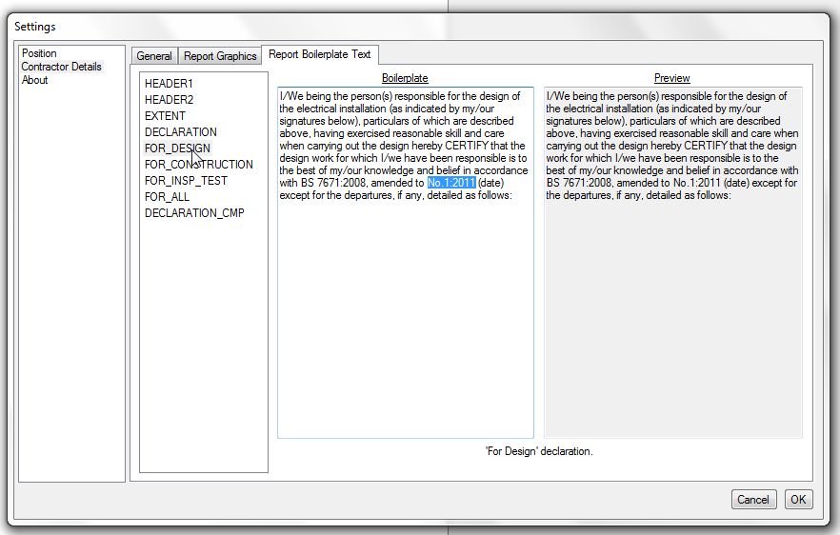Confirm settings with OK button
The image size is (840, 535).
798,500
